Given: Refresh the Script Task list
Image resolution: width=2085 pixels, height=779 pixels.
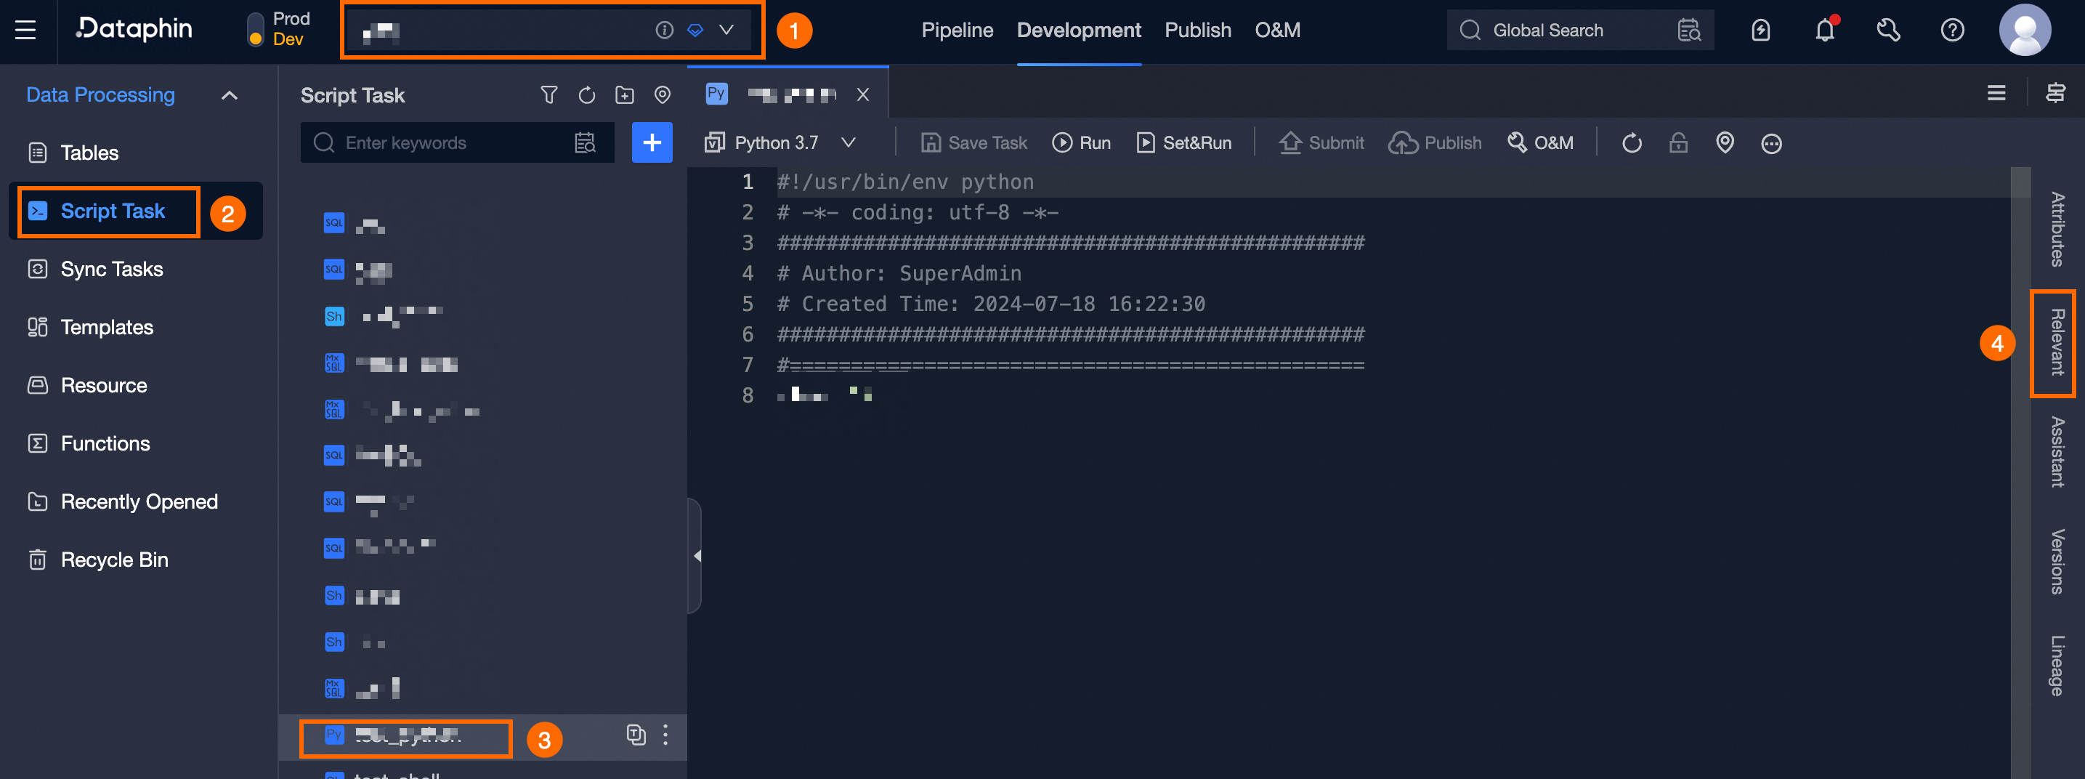Looking at the screenshot, I should tap(587, 95).
